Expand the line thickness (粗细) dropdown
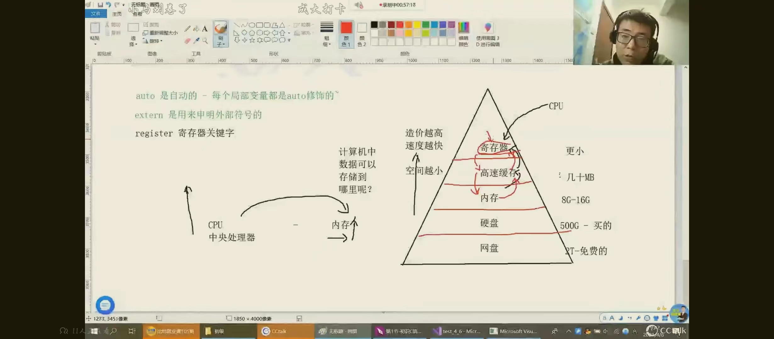 pos(327,34)
